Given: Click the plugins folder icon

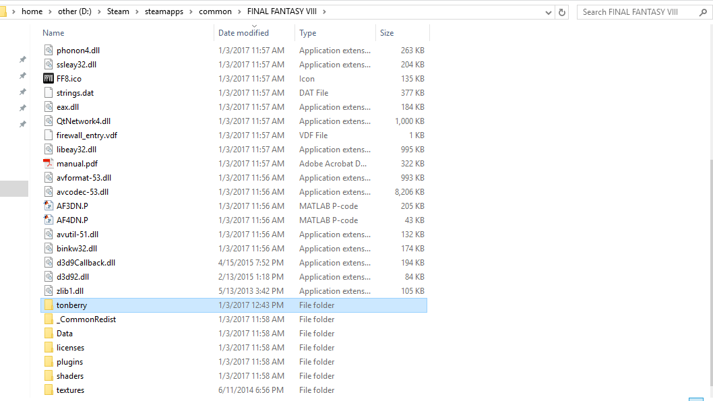Looking at the screenshot, I should [x=49, y=361].
